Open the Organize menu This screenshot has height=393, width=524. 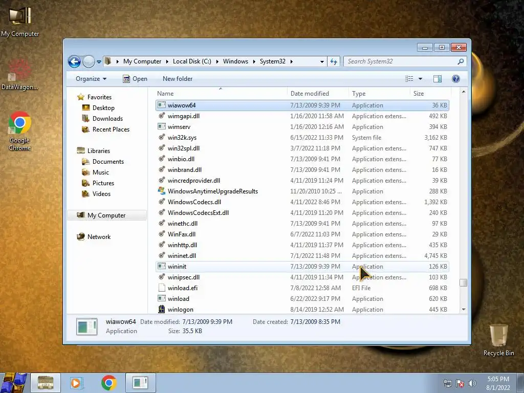[x=91, y=79]
